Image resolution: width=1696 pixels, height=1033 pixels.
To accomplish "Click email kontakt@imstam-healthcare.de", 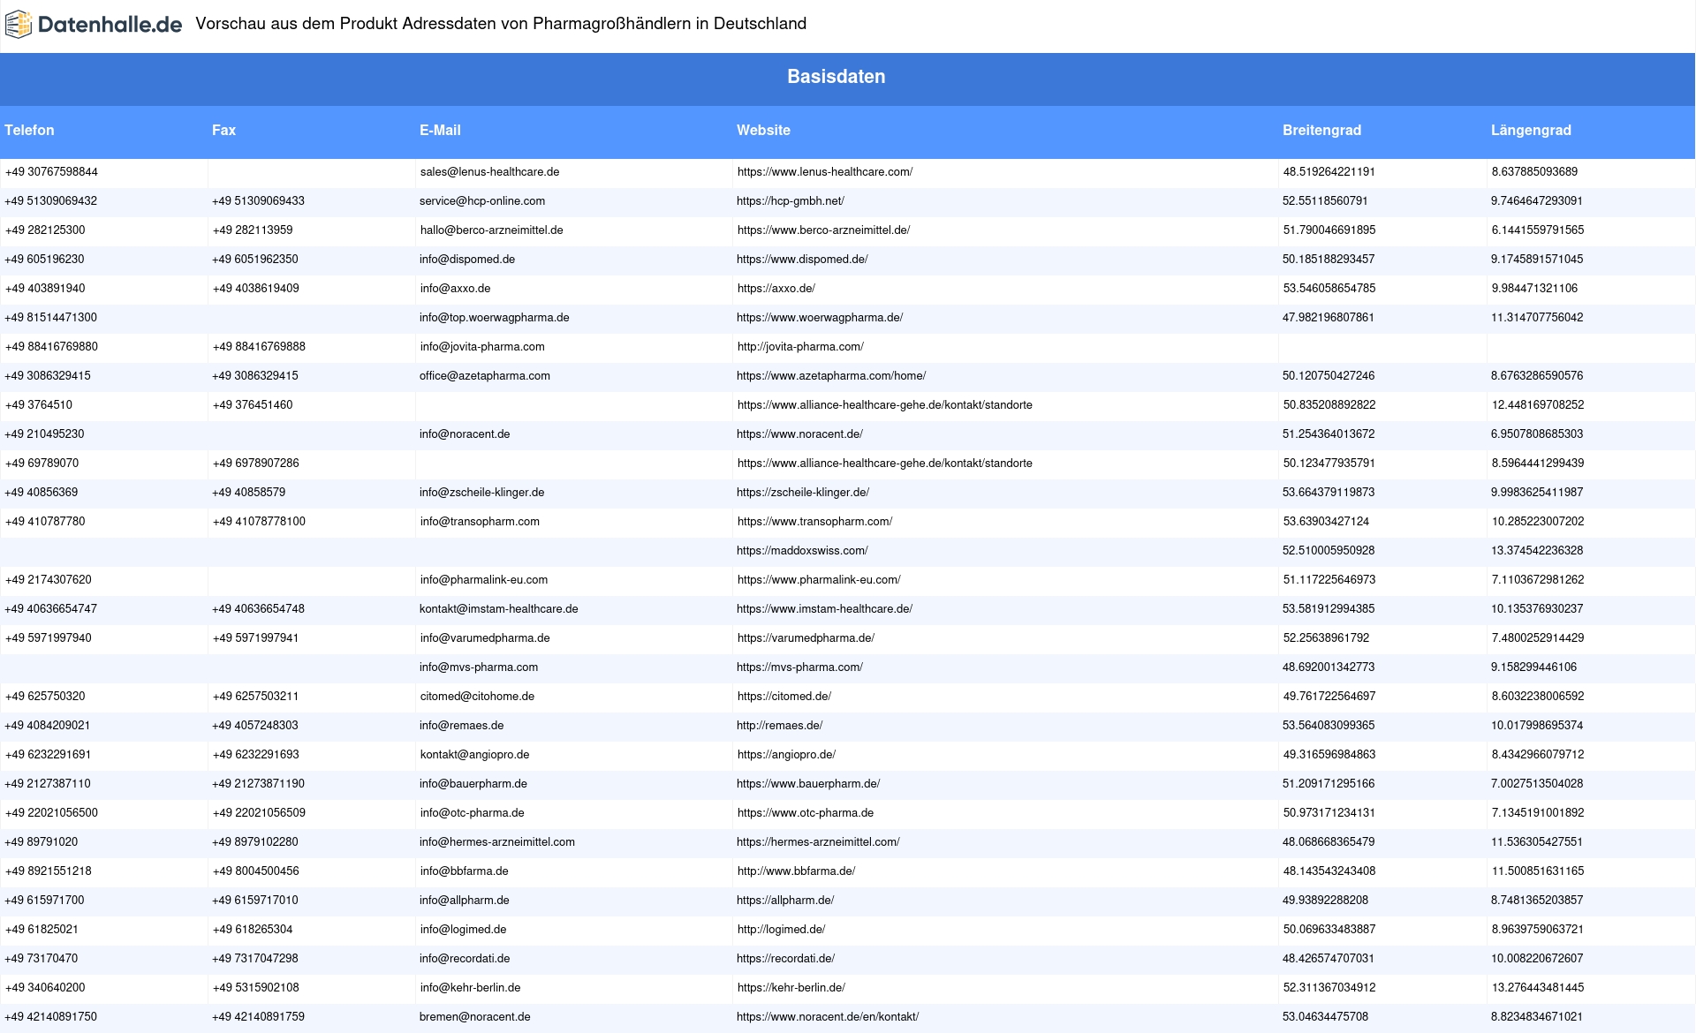I will pos(498,609).
